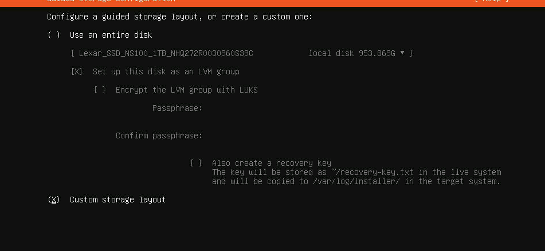
Task: Tick the recovery key checkbox
Action: [196, 163]
